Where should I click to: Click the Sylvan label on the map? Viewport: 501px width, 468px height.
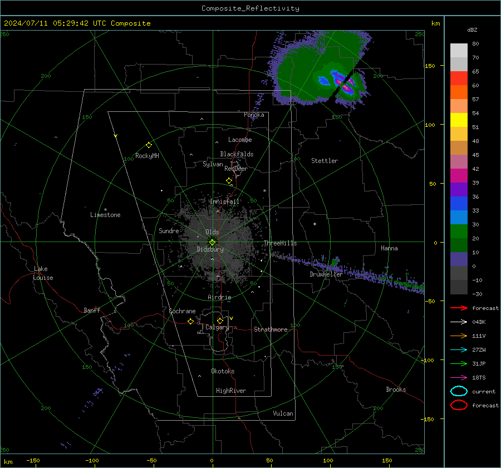(x=213, y=164)
